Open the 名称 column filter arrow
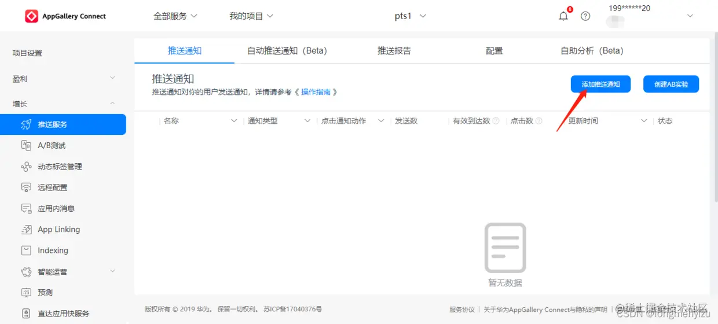 click(234, 121)
